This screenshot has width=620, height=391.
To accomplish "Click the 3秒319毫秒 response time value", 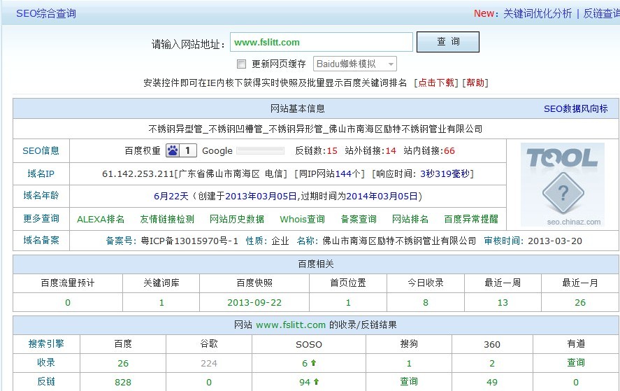I will click(445, 173).
